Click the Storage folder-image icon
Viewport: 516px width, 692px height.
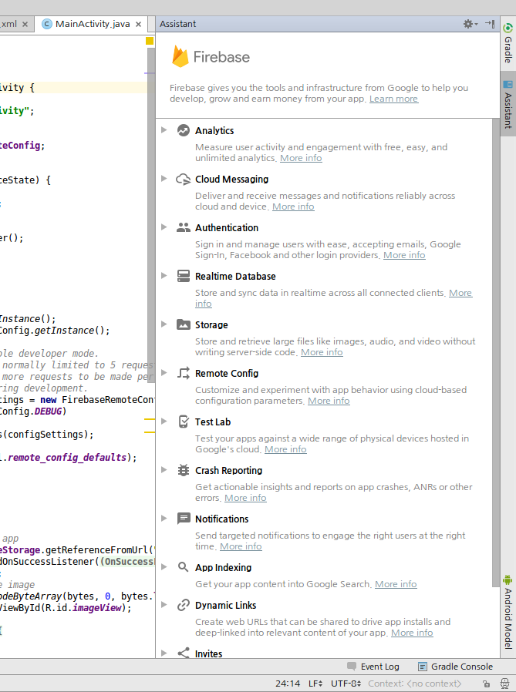(x=184, y=324)
